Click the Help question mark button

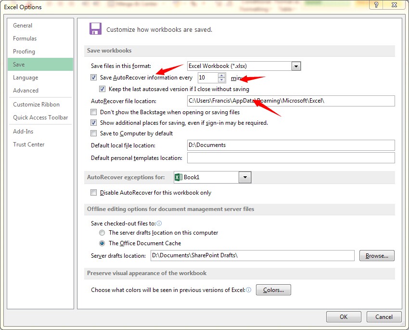tap(376, 5)
